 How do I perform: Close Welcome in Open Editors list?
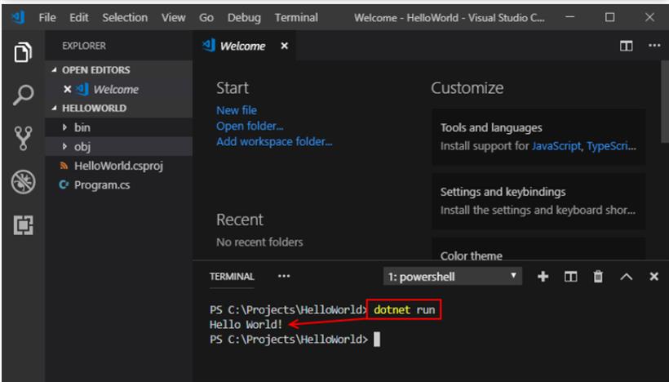click(67, 89)
